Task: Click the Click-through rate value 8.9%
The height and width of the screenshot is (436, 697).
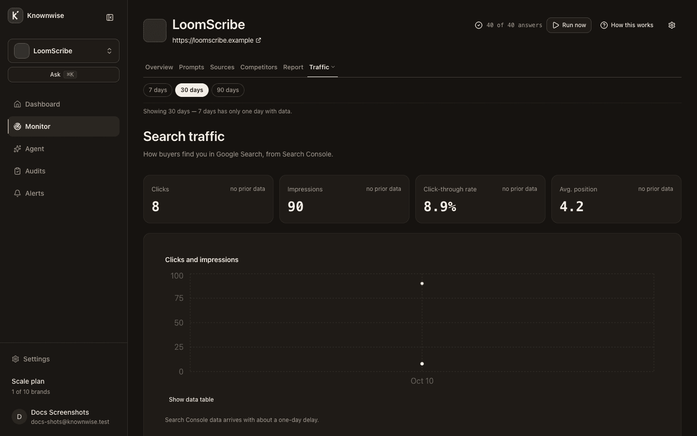Action: pos(440,207)
